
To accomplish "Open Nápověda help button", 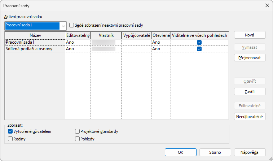I will tap(250, 152).
